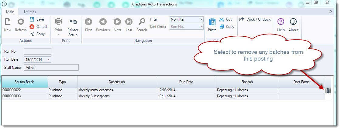The width and height of the screenshot is (341, 130).
Task: Sort by the Source Batch column header
Action: pos(24,82)
